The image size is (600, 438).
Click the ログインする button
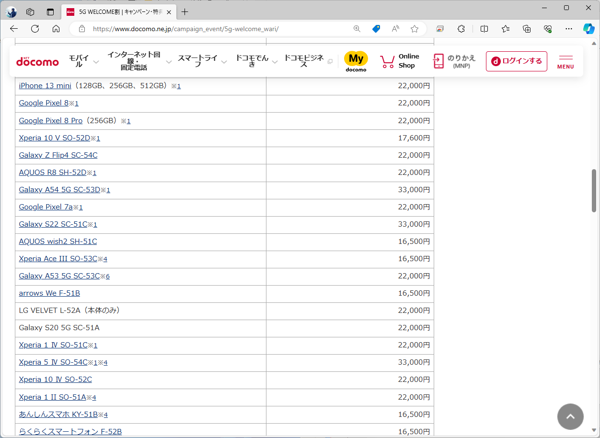pyautogui.click(x=517, y=61)
